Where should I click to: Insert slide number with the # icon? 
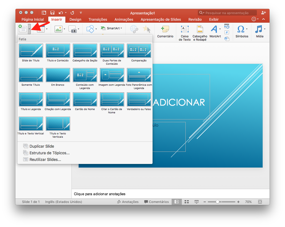[x=226, y=32]
